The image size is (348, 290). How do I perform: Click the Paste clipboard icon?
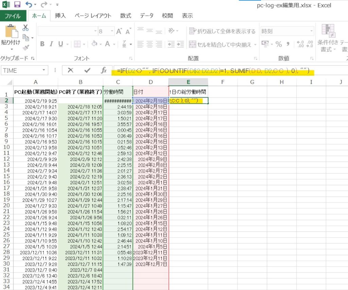click(x=12, y=32)
